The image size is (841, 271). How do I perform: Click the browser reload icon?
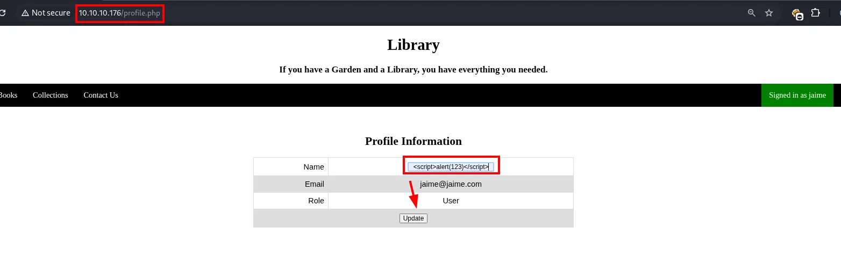pos(2,13)
